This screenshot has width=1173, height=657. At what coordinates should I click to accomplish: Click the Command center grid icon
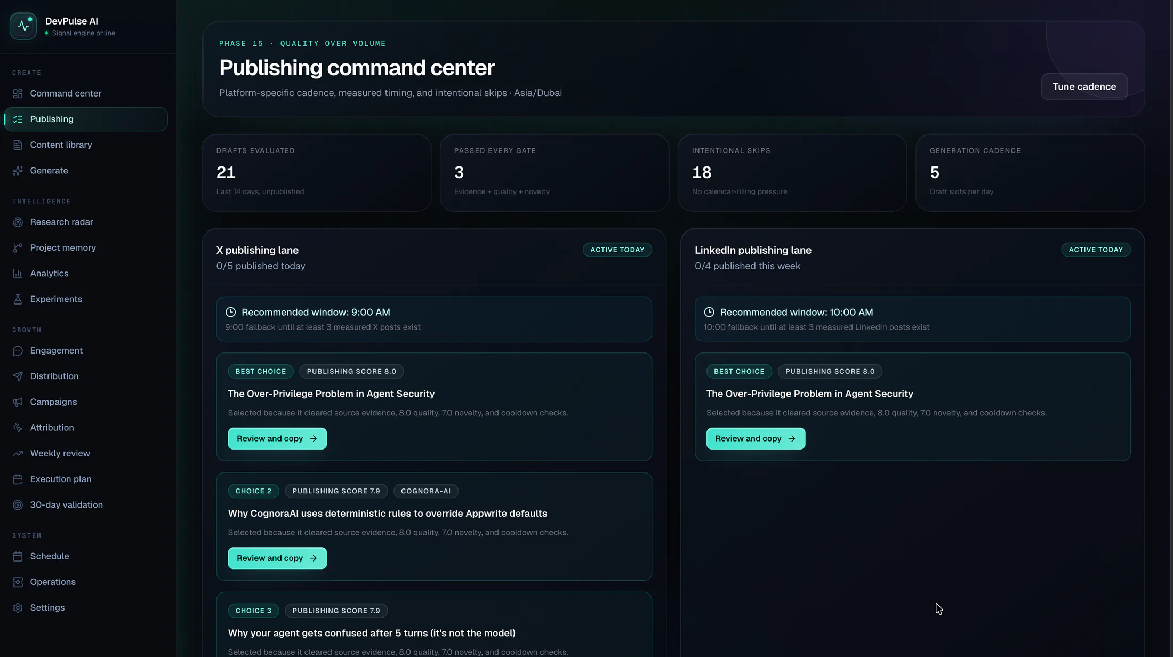pyautogui.click(x=18, y=93)
